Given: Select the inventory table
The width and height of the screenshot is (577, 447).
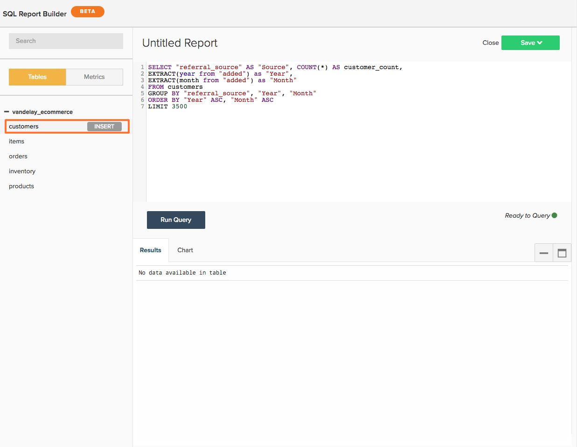Looking at the screenshot, I should 22,171.
